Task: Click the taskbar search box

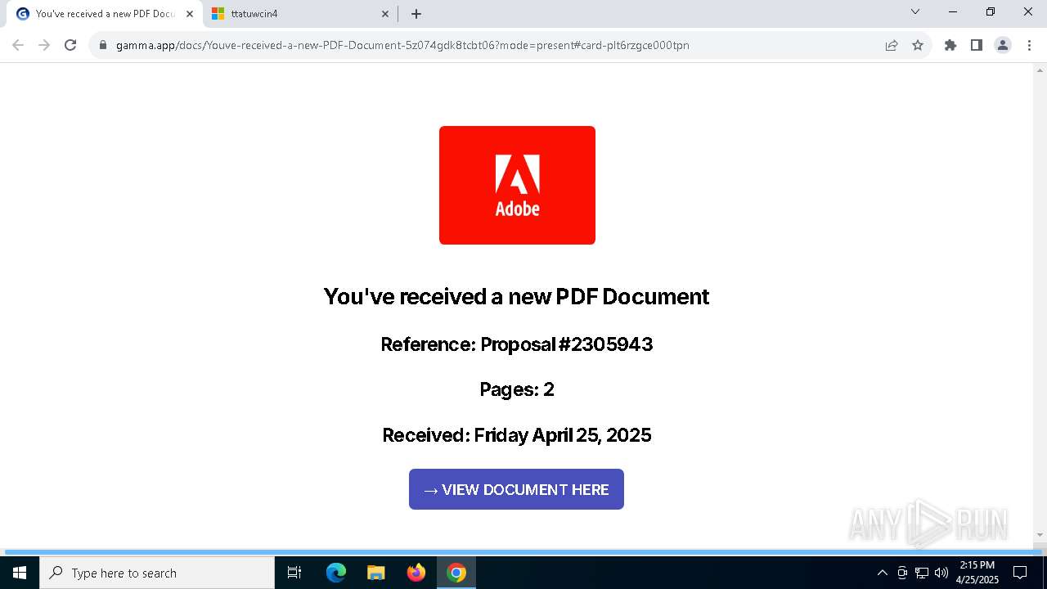Action: pyautogui.click(x=157, y=573)
